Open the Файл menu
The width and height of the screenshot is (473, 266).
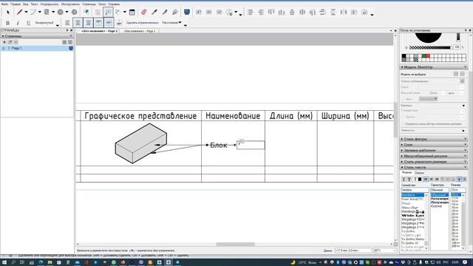click(x=4, y=4)
